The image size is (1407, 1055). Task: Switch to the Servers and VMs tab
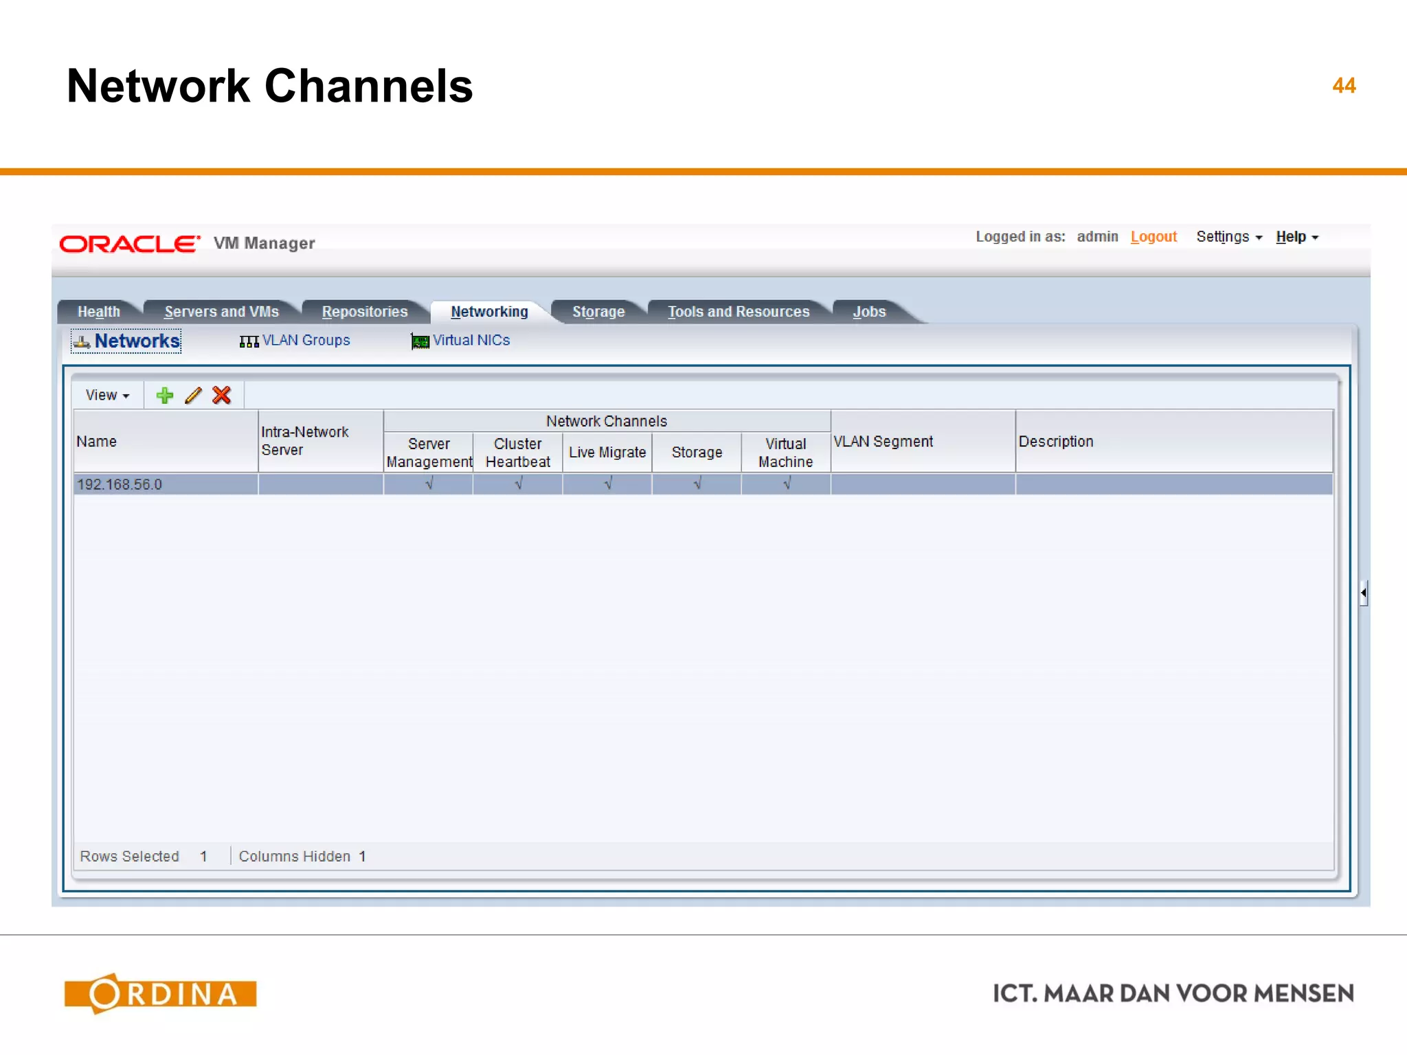[222, 312]
